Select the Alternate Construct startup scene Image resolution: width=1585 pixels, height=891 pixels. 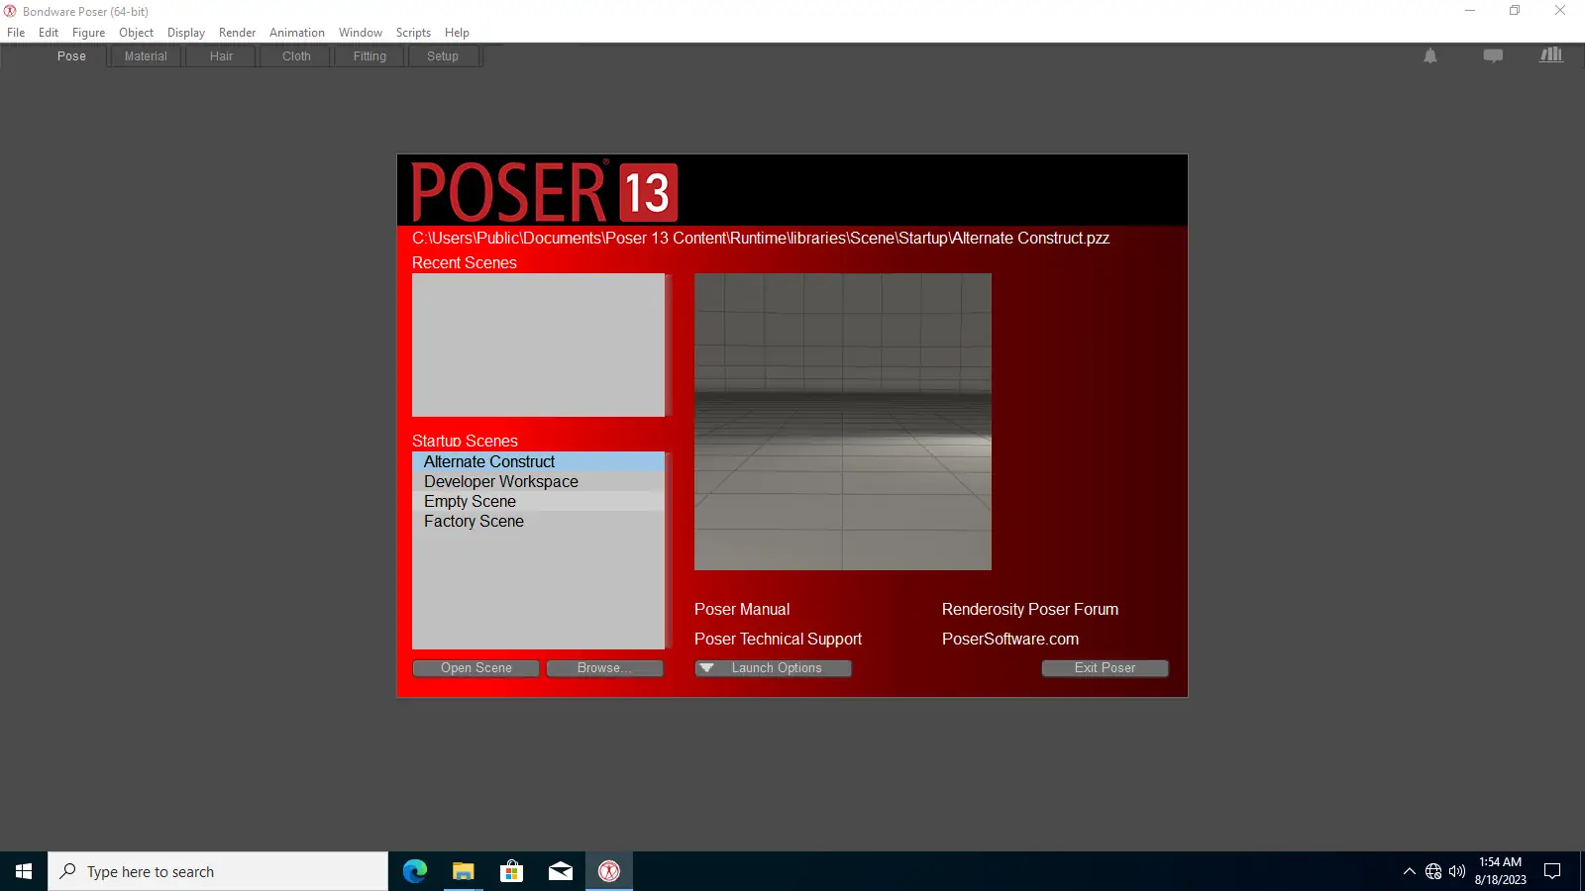click(x=538, y=462)
